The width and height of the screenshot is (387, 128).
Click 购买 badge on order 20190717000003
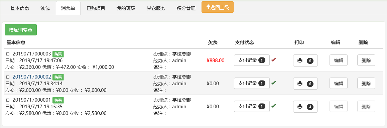click(58, 54)
